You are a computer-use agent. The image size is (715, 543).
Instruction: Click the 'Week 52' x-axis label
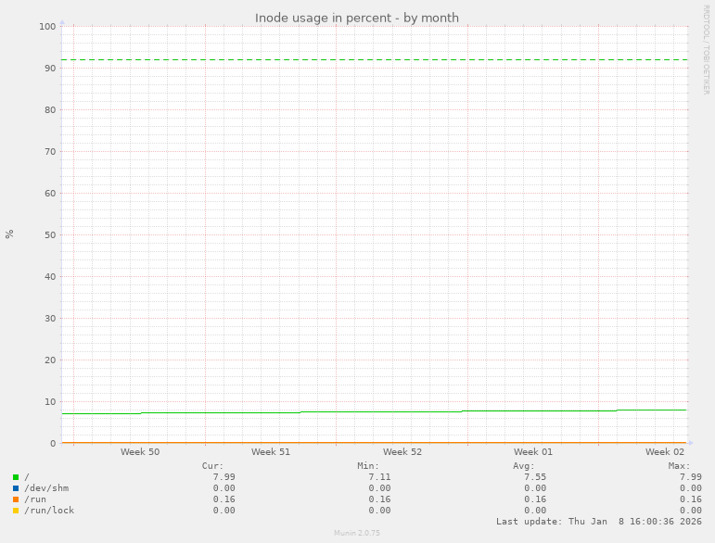coord(402,452)
